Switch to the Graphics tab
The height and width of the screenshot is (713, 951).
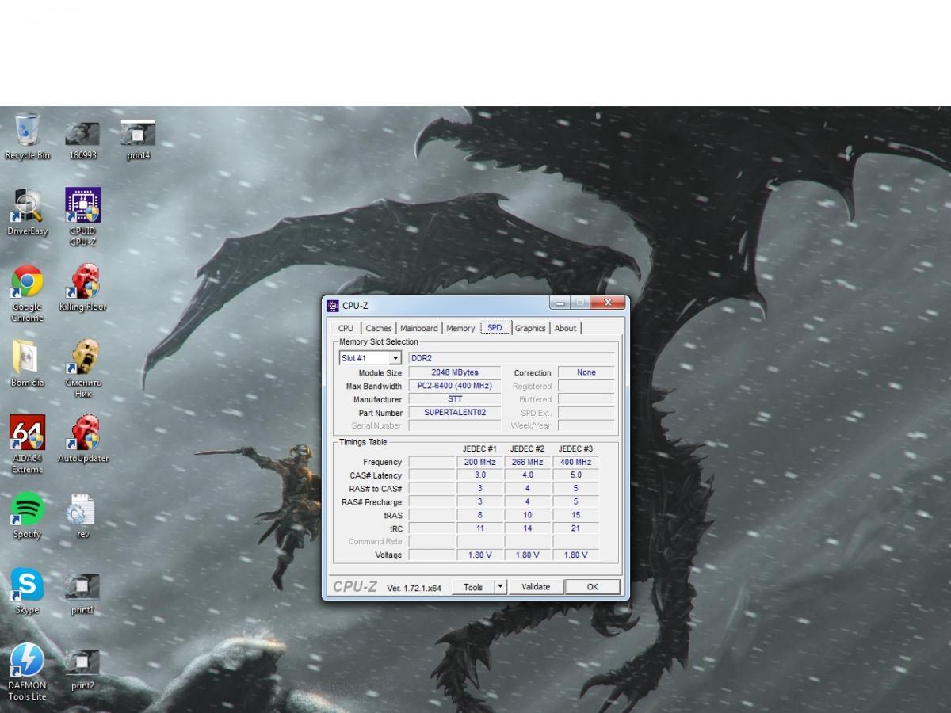point(530,328)
